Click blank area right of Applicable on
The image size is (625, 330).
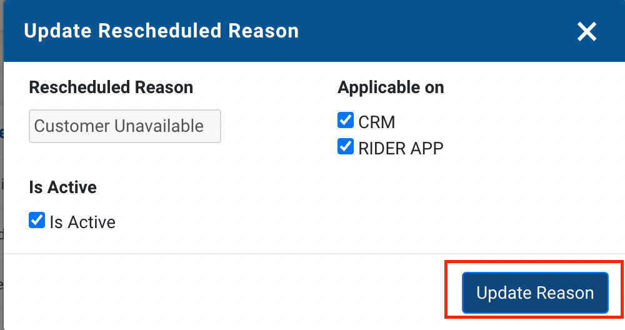click(x=531, y=87)
